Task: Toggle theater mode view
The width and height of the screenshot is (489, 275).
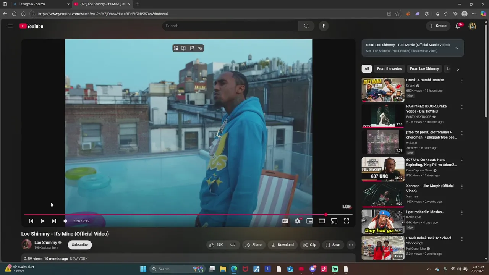Action: coord(322,221)
